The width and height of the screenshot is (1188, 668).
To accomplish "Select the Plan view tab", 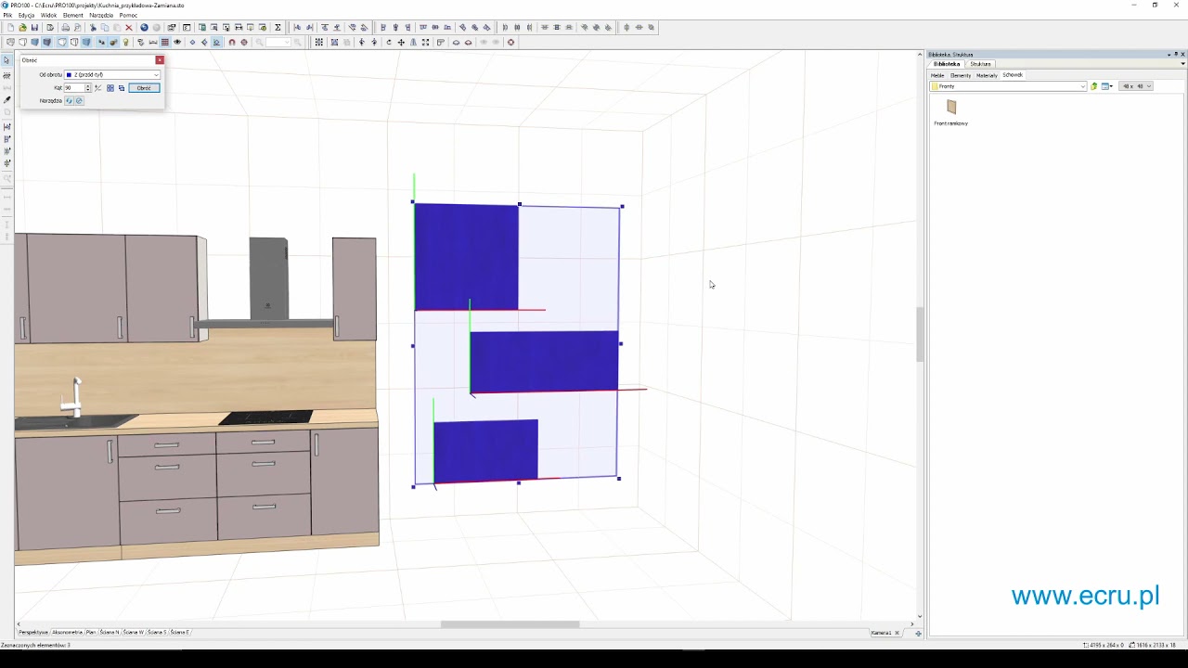I will tap(91, 633).
